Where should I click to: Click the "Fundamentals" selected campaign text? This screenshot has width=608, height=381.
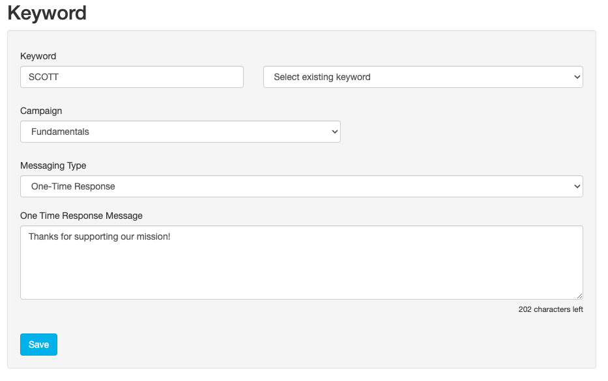(x=60, y=132)
